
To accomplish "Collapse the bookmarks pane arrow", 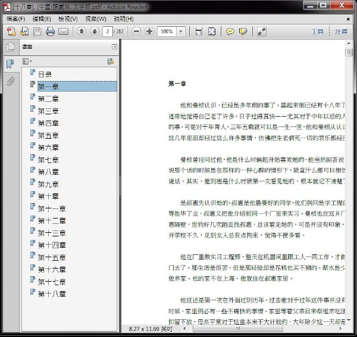I will [114, 46].
